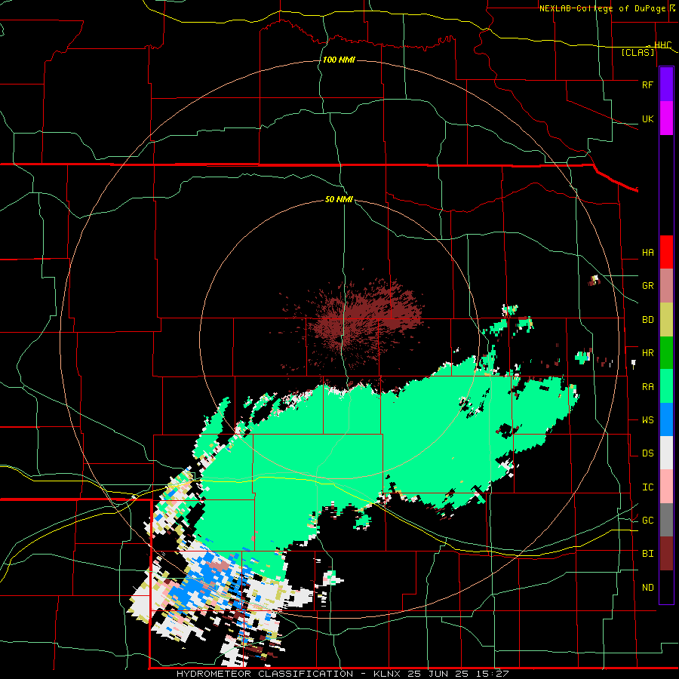The image size is (679, 679).
Task: Pick the RA bright green legend block
Action: click(x=666, y=386)
